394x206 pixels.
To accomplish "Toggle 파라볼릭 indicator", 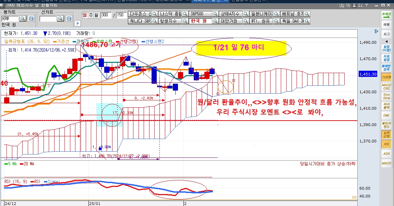I will click(x=386, y=106).
